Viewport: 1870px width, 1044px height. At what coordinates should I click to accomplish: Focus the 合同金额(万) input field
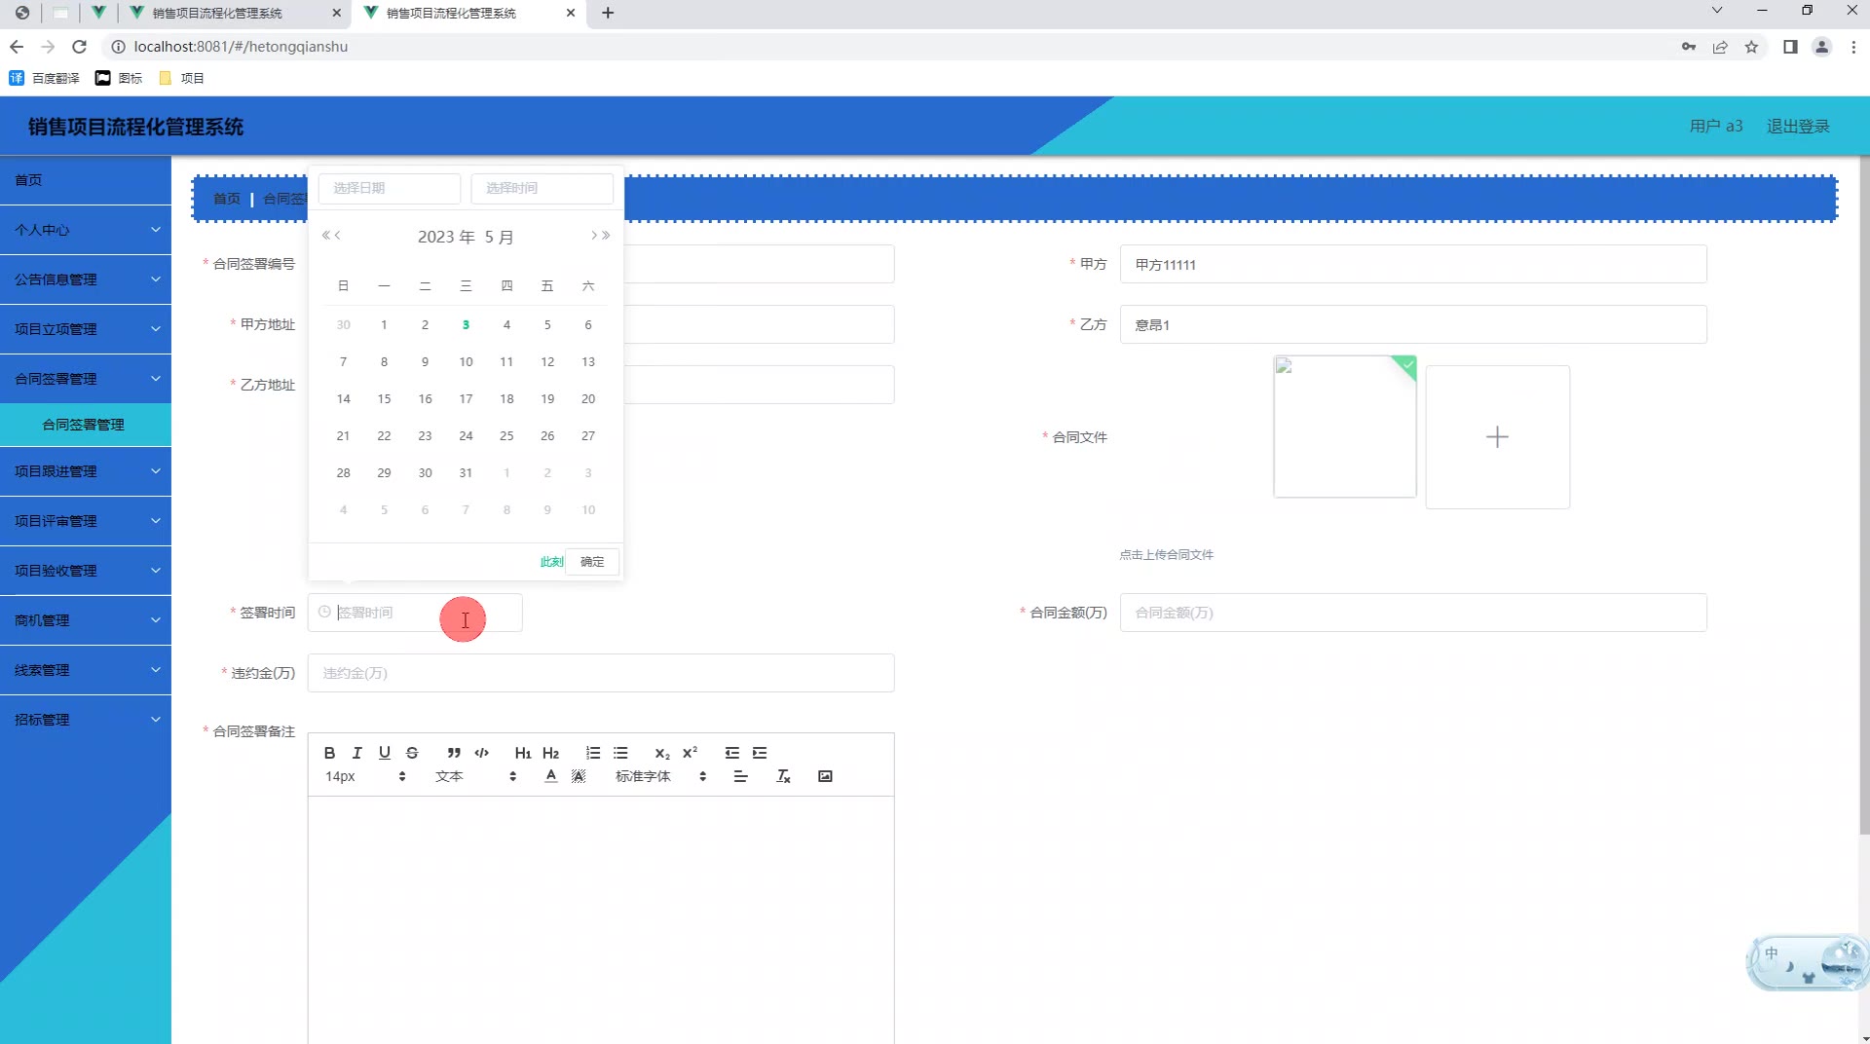point(1413,613)
